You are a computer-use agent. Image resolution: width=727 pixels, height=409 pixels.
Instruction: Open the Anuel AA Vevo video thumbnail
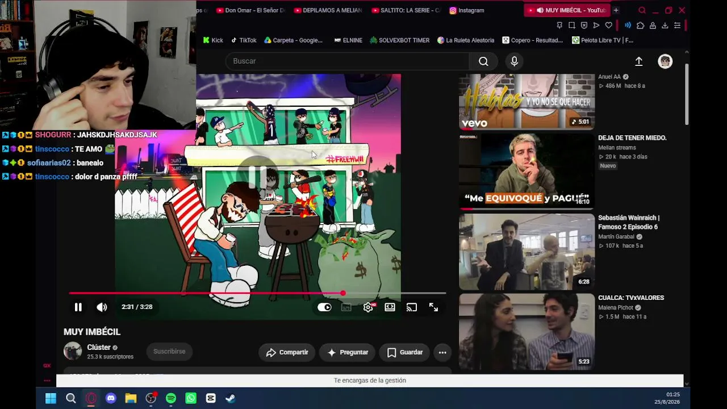point(527,101)
